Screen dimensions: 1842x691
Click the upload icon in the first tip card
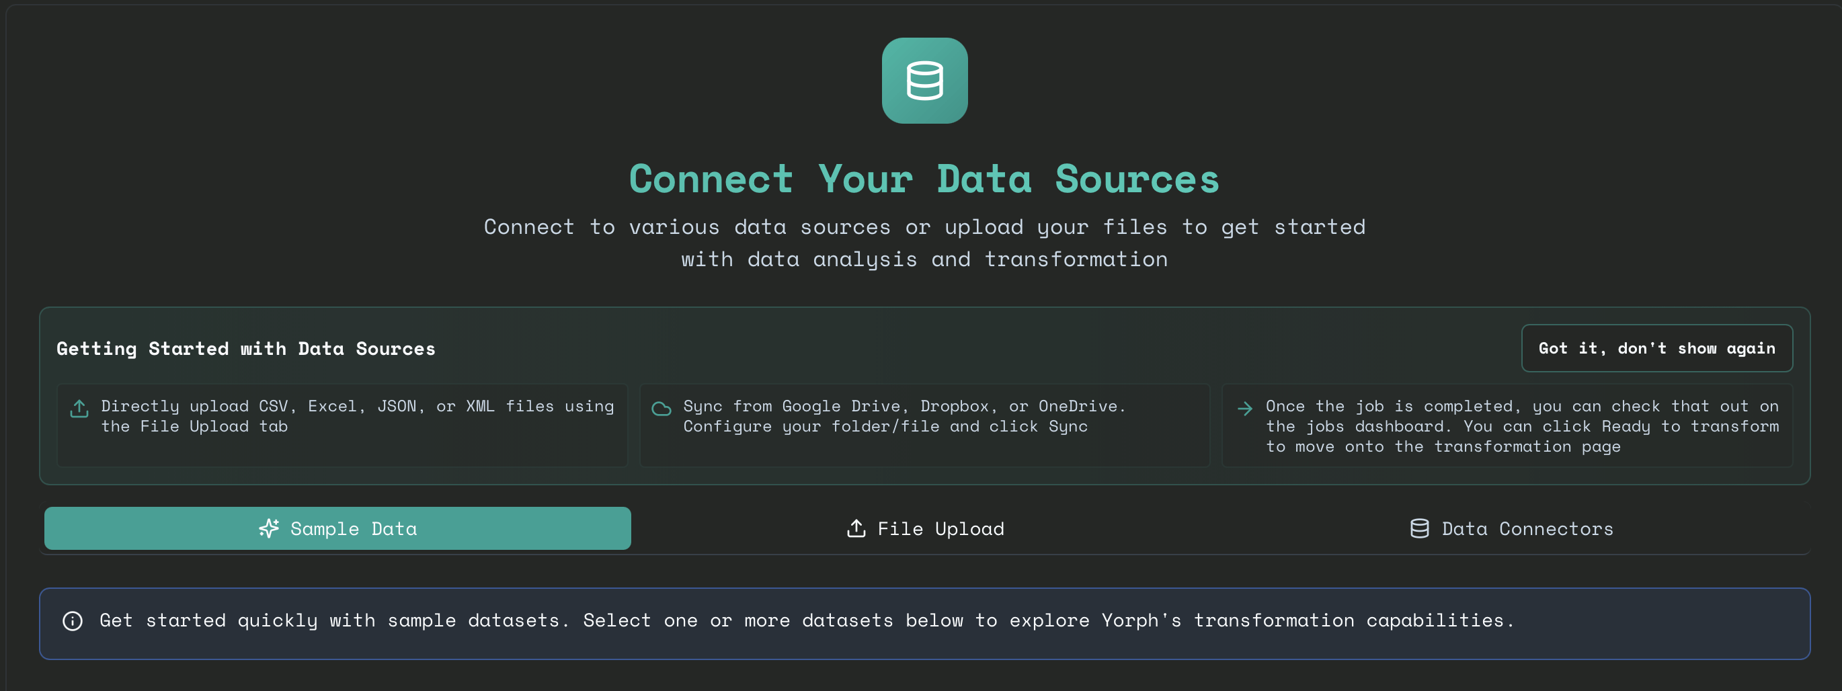coord(79,409)
